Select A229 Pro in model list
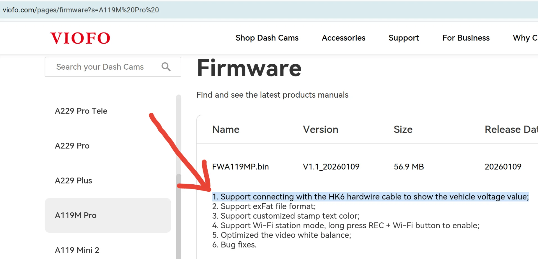Image resolution: width=538 pixels, height=259 pixels. pos(72,146)
